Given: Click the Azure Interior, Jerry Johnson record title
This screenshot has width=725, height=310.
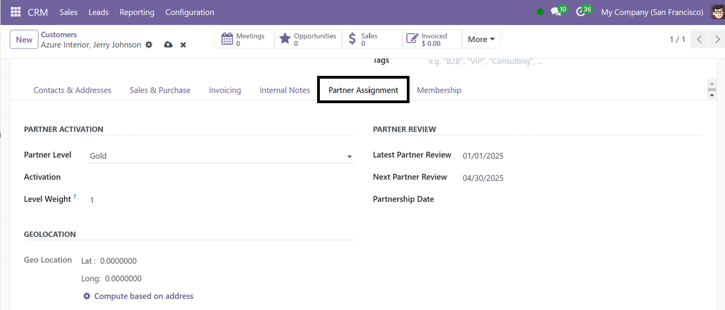Looking at the screenshot, I should (x=91, y=45).
